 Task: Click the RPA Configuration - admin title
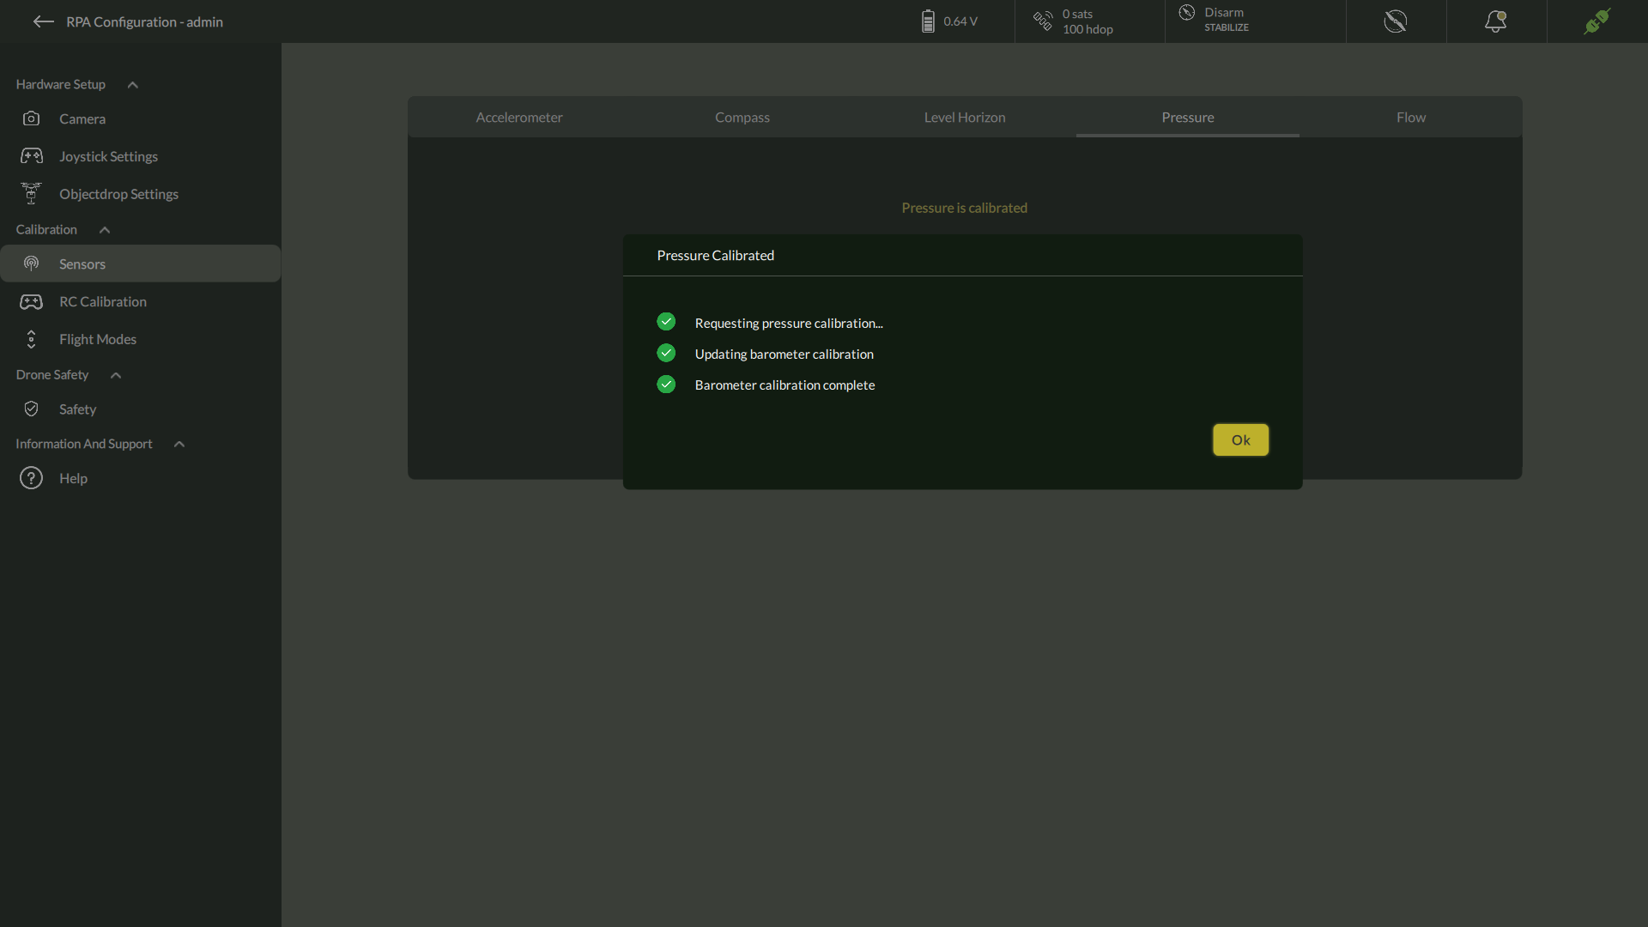[x=144, y=21]
